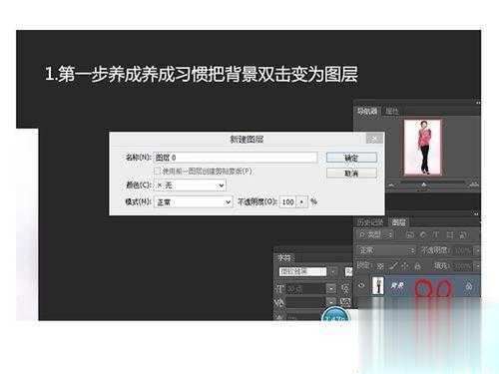Switch to the History tab
499x374 pixels.
370,222
